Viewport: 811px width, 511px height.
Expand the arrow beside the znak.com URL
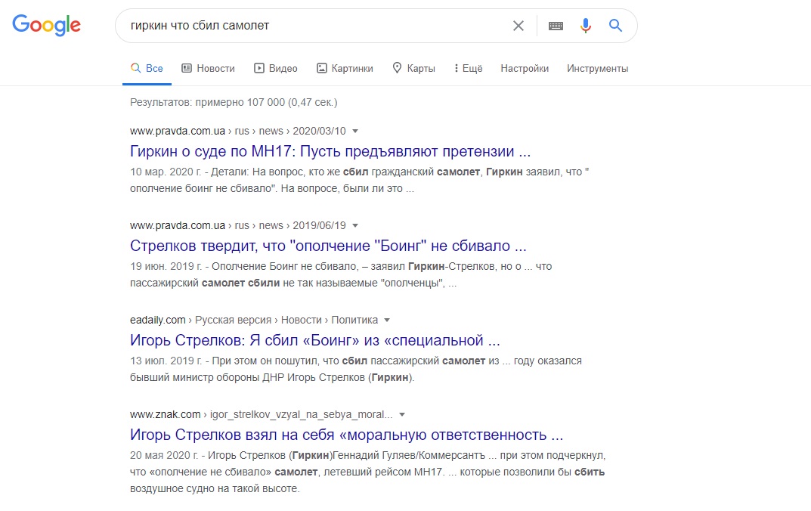click(402, 415)
